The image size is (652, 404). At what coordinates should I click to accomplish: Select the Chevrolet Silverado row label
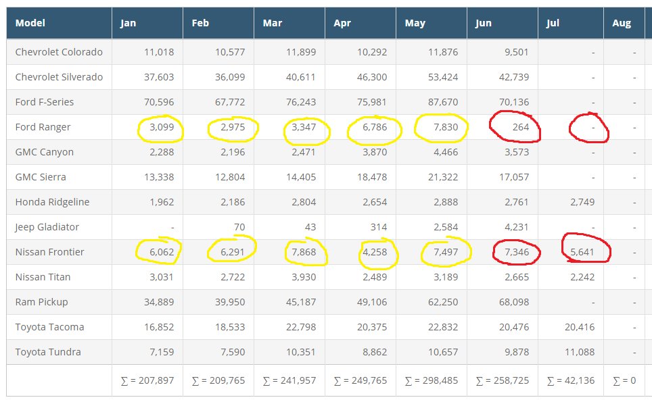[59, 77]
